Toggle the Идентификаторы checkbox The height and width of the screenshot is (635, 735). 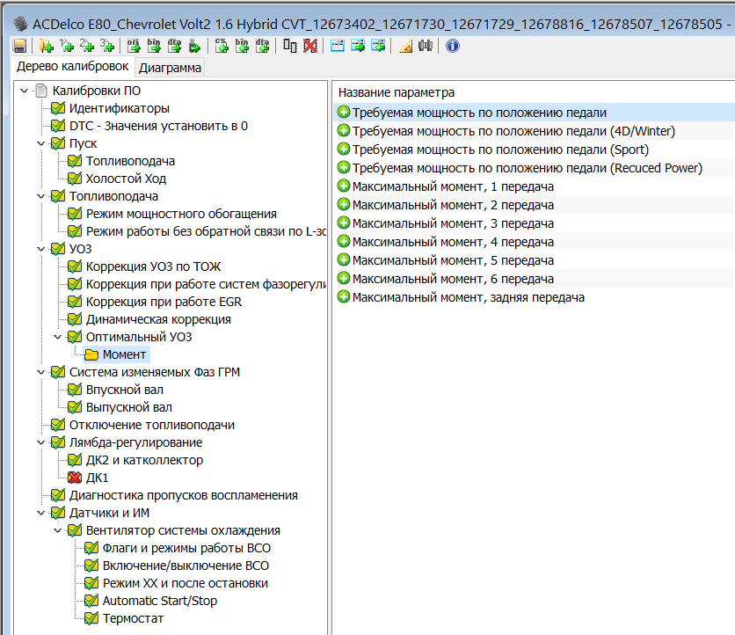pos(58,108)
